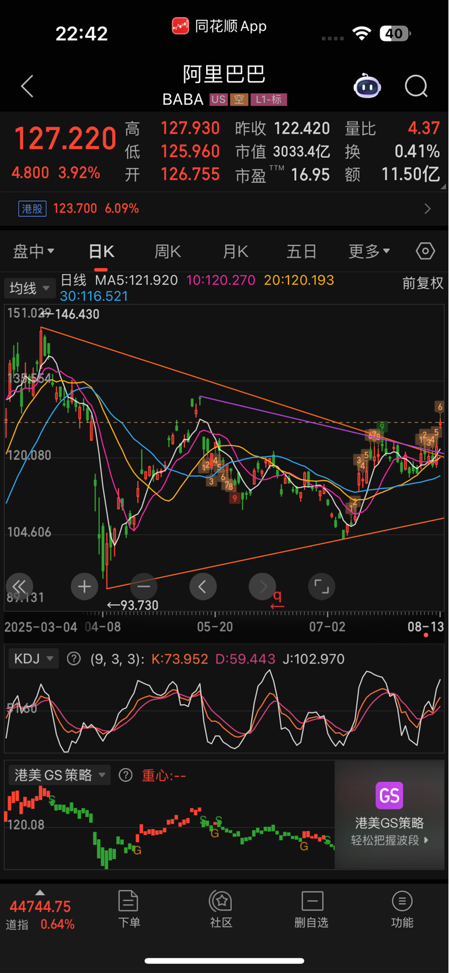Open chart settings hexagon icon
Viewport: 449px width, 973px height.
425,251
